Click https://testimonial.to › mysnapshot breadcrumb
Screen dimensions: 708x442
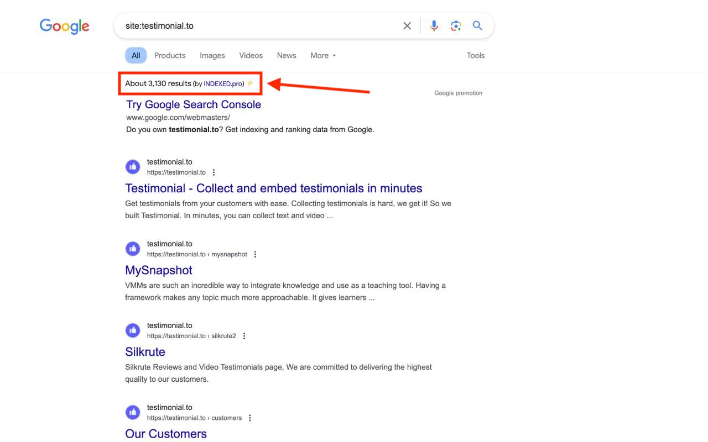click(197, 254)
